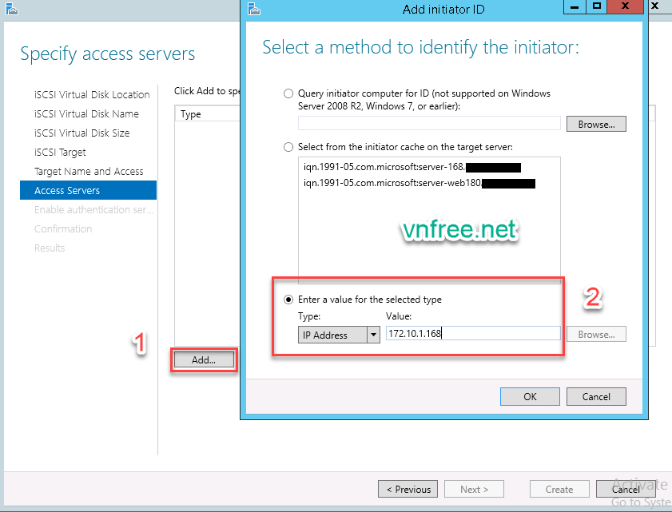This screenshot has height=512, width=672.
Task: Maximize the Add initiator ID dialog
Action: 596,6
